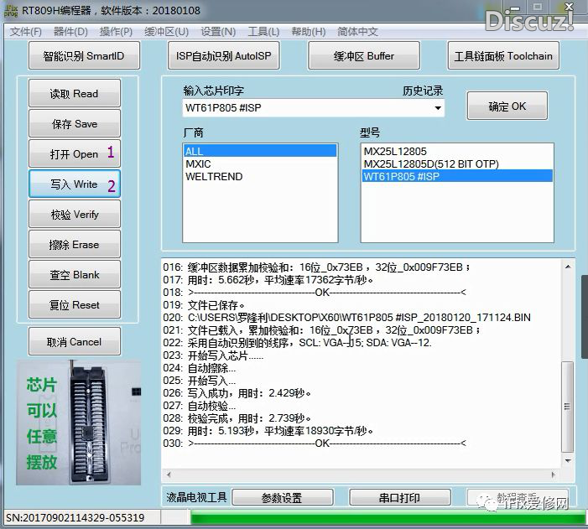Select MXIC in the manufacturer list

[x=260, y=163]
